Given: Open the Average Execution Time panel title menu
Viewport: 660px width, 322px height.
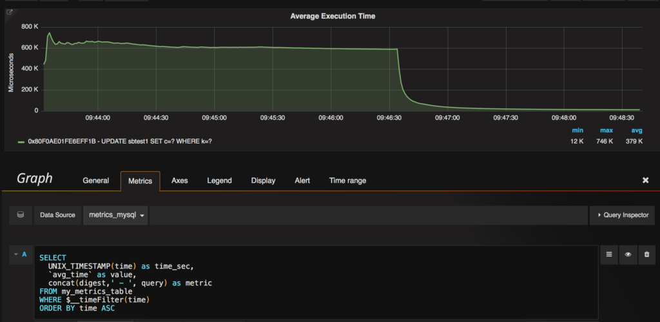Looking at the screenshot, I should (333, 15).
